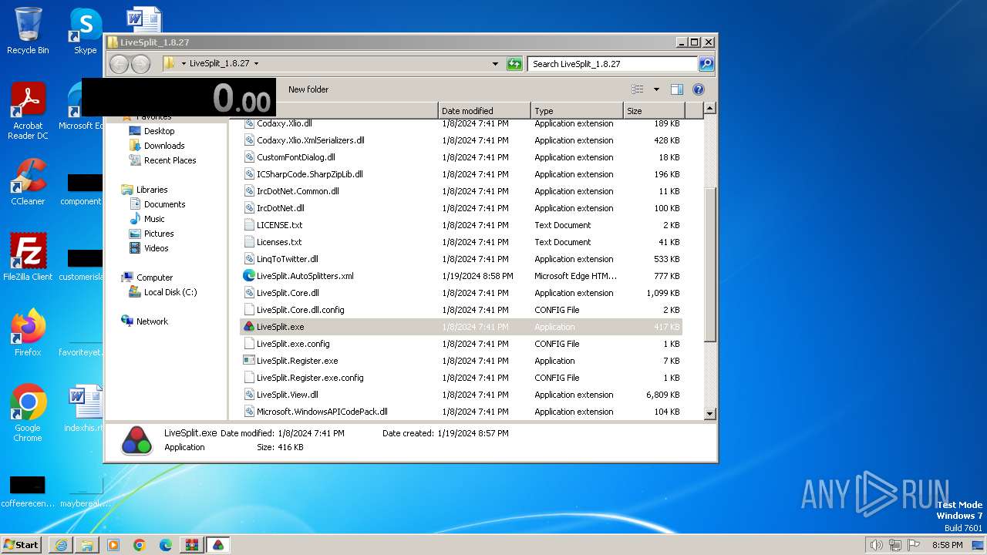
Task: Click Computer in navigation pane
Action: tap(154, 277)
